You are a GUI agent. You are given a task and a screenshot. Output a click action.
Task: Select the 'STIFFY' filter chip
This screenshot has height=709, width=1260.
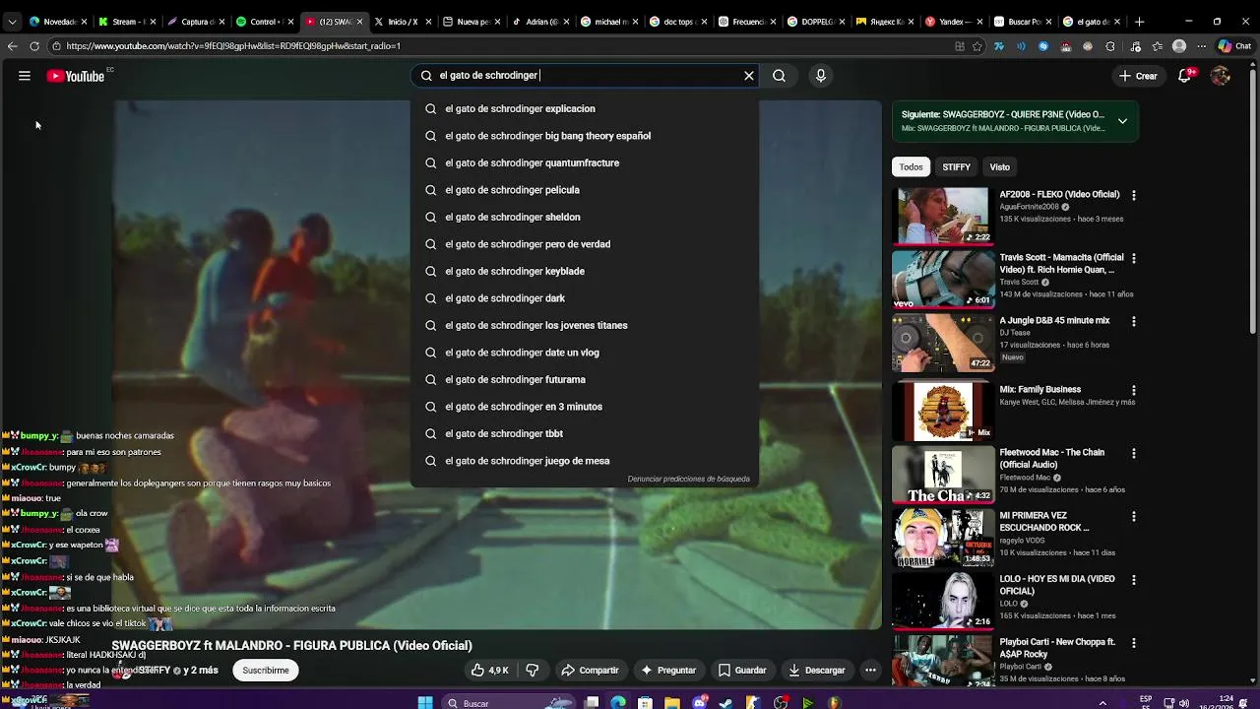point(956,167)
